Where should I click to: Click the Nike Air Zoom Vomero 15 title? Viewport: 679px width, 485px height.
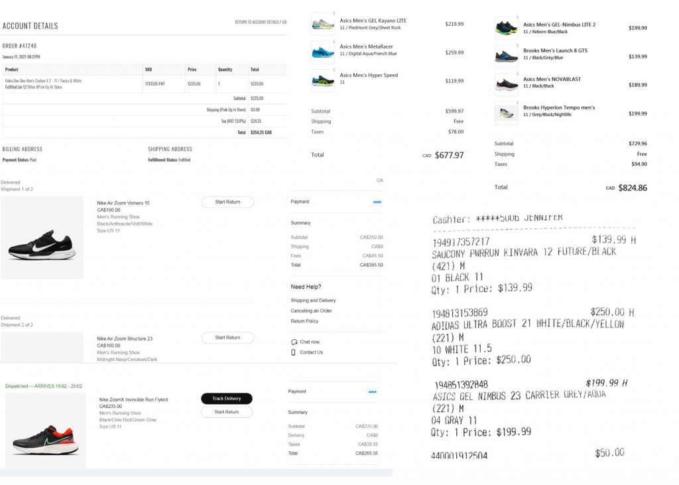coord(123,203)
